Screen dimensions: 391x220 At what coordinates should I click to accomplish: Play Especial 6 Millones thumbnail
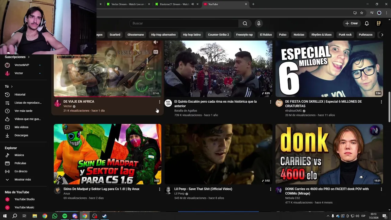pyautogui.click(x=329, y=69)
